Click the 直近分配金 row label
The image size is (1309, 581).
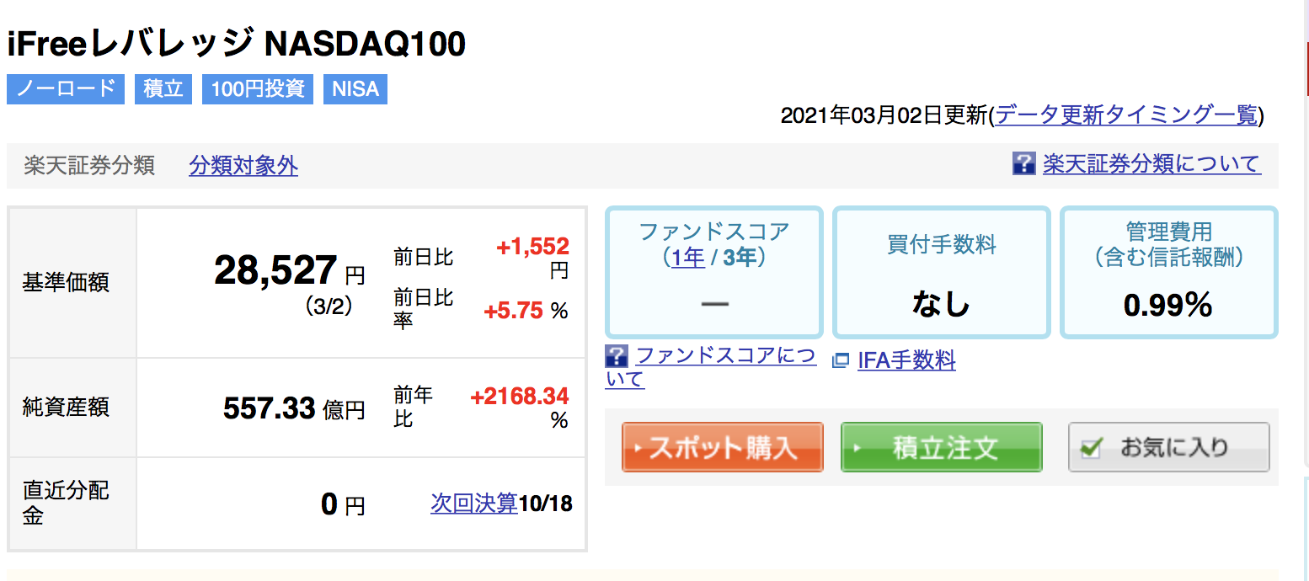[x=66, y=504]
